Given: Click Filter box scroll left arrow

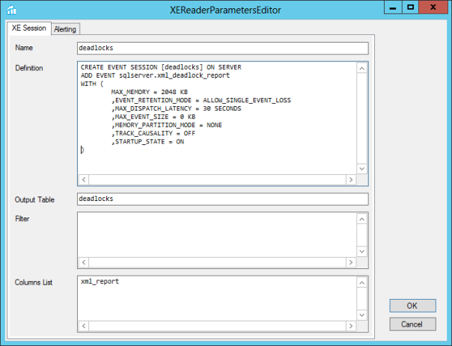Looking at the screenshot, I should tap(84, 262).
